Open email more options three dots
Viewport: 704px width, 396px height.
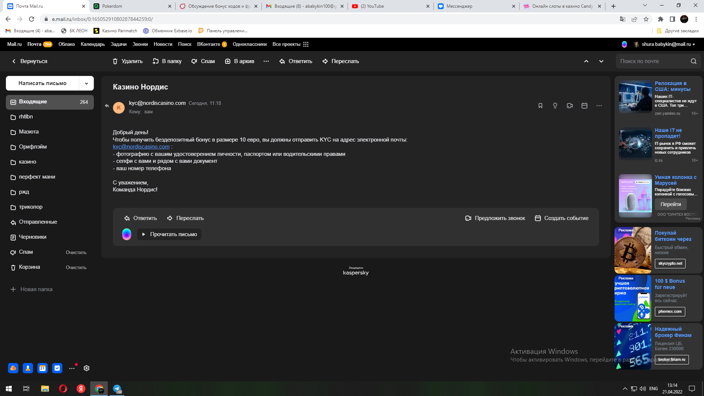[x=599, y=106]
